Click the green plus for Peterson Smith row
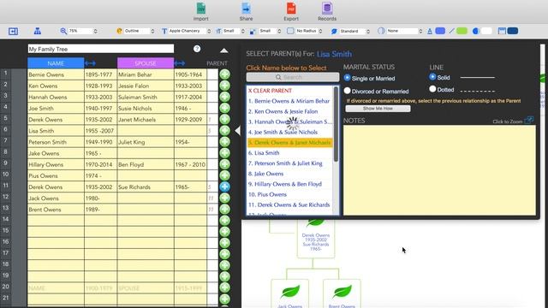The height and width of the screenshot is (308, 548). 224,142
